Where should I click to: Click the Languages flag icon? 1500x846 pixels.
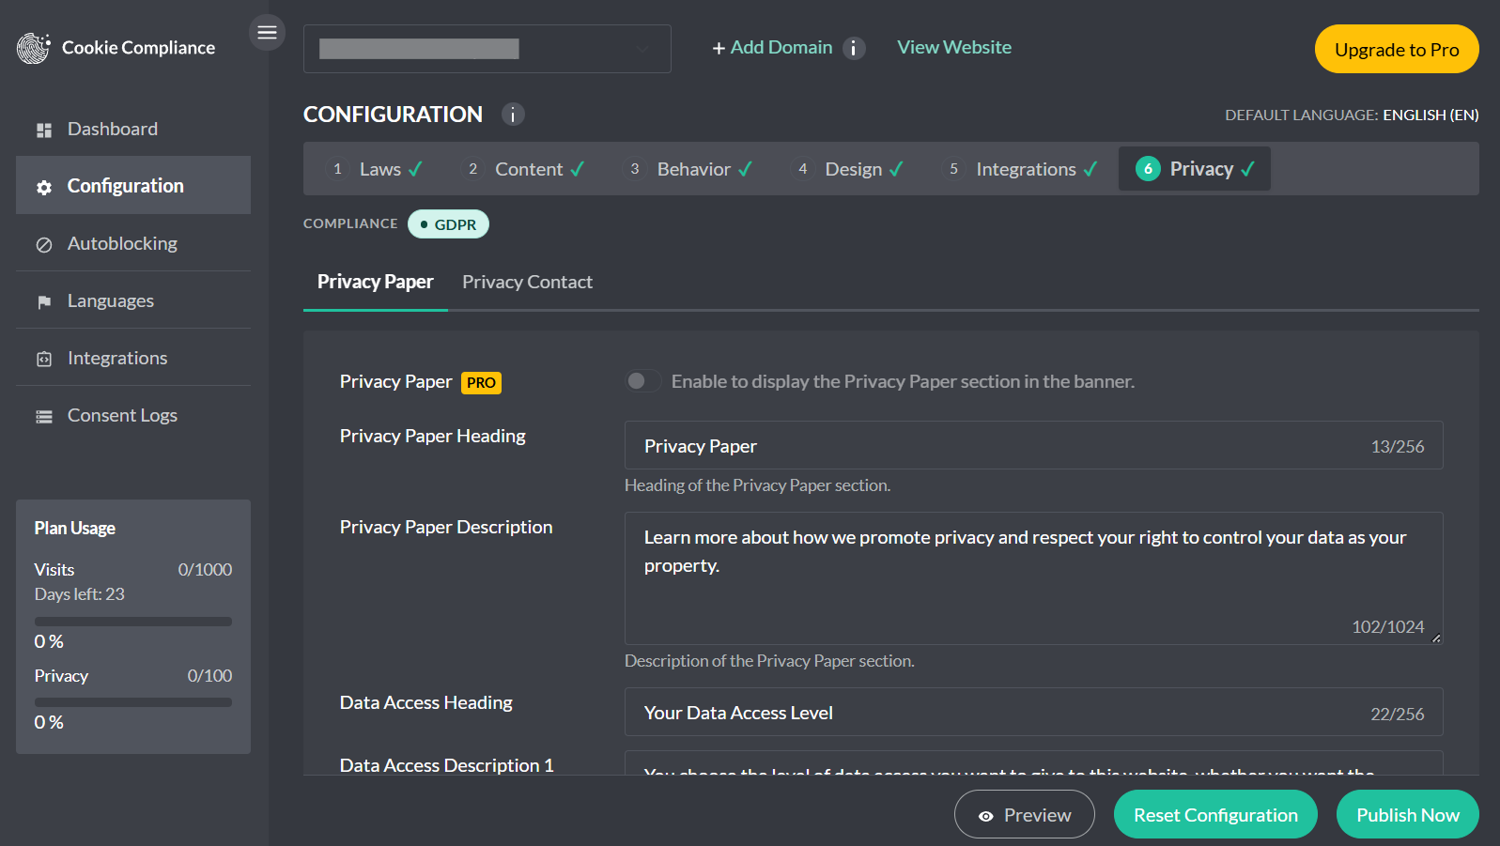click(x=44, y=302)
